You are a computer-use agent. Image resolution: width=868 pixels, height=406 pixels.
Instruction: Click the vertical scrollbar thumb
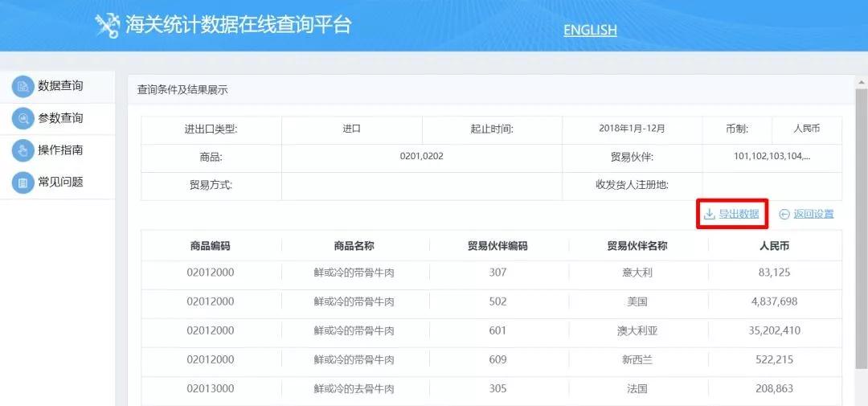pos(862,228)
